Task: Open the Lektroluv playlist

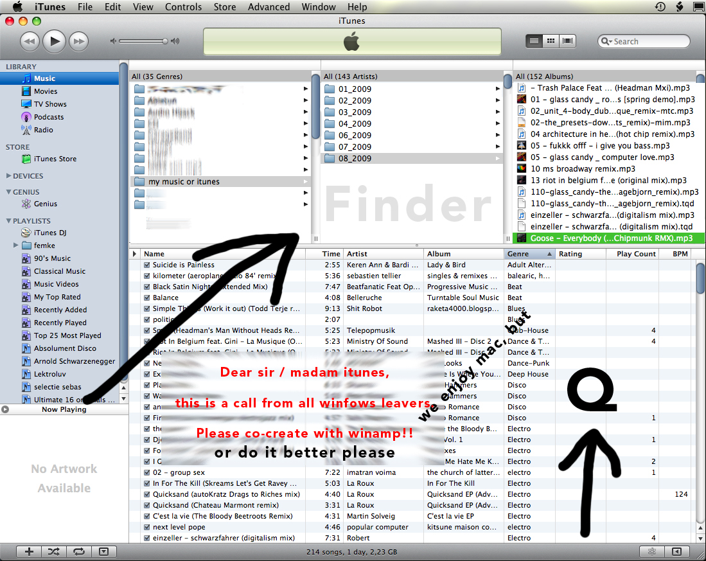Action: pyautogui.click(x=49, y=374)
